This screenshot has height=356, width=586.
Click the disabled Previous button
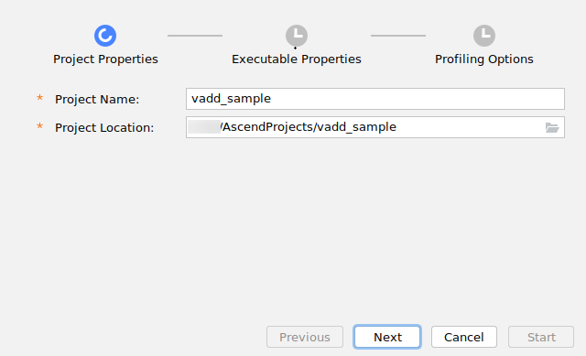(305, 337)
